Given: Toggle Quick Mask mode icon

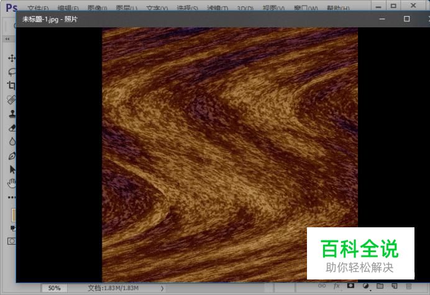Looking at the screenshot, I should [x=12, y=241].
